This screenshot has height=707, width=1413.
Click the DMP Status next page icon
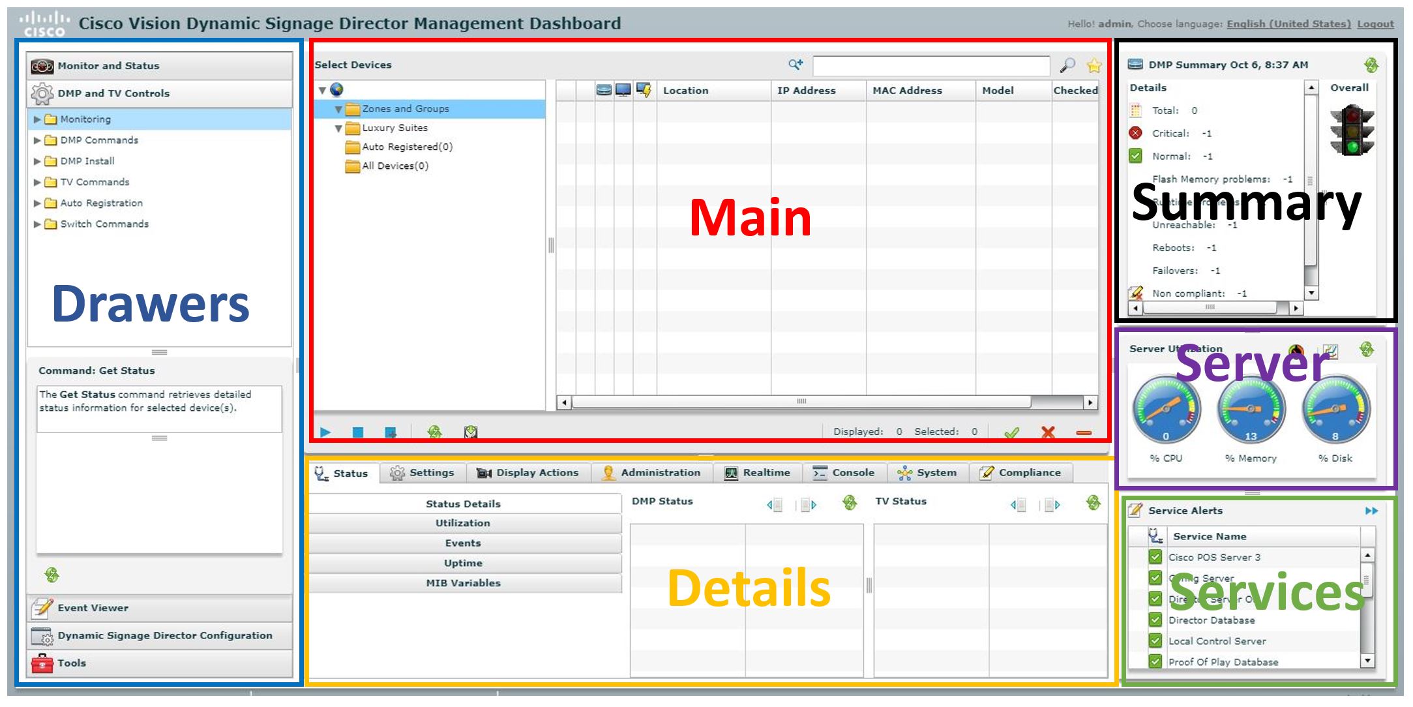[809, 504]
